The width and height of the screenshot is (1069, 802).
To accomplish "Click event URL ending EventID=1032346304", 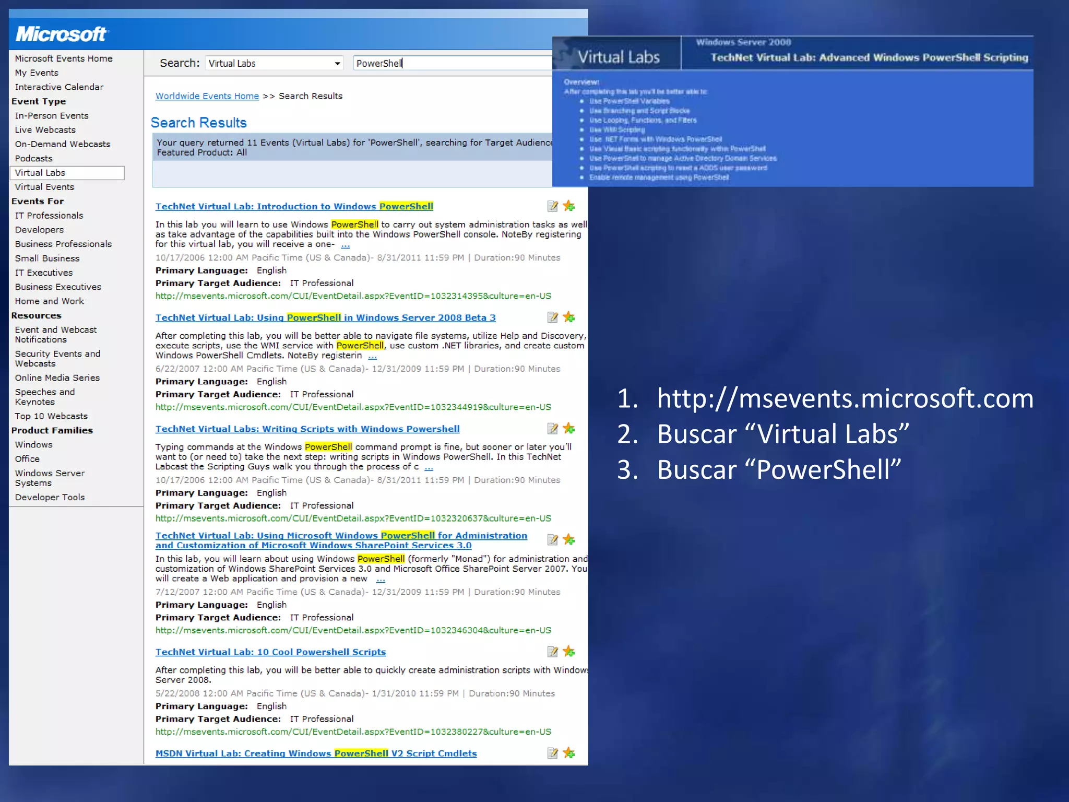I will tap(353, 630).
